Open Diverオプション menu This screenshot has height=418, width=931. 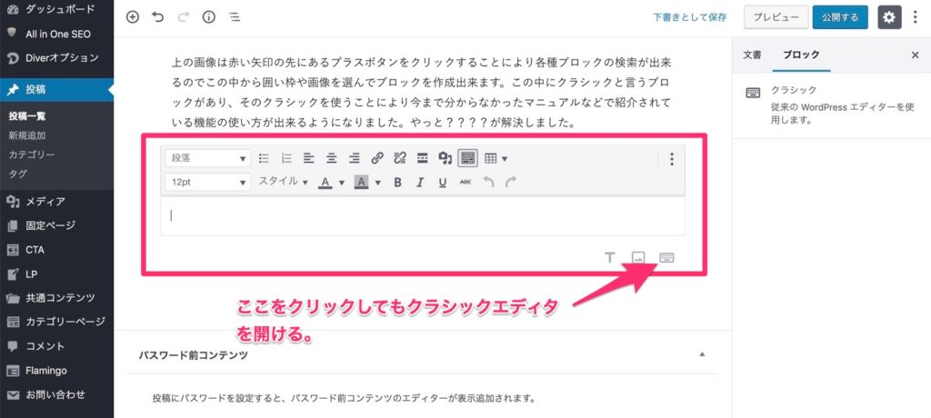[57, 58]
